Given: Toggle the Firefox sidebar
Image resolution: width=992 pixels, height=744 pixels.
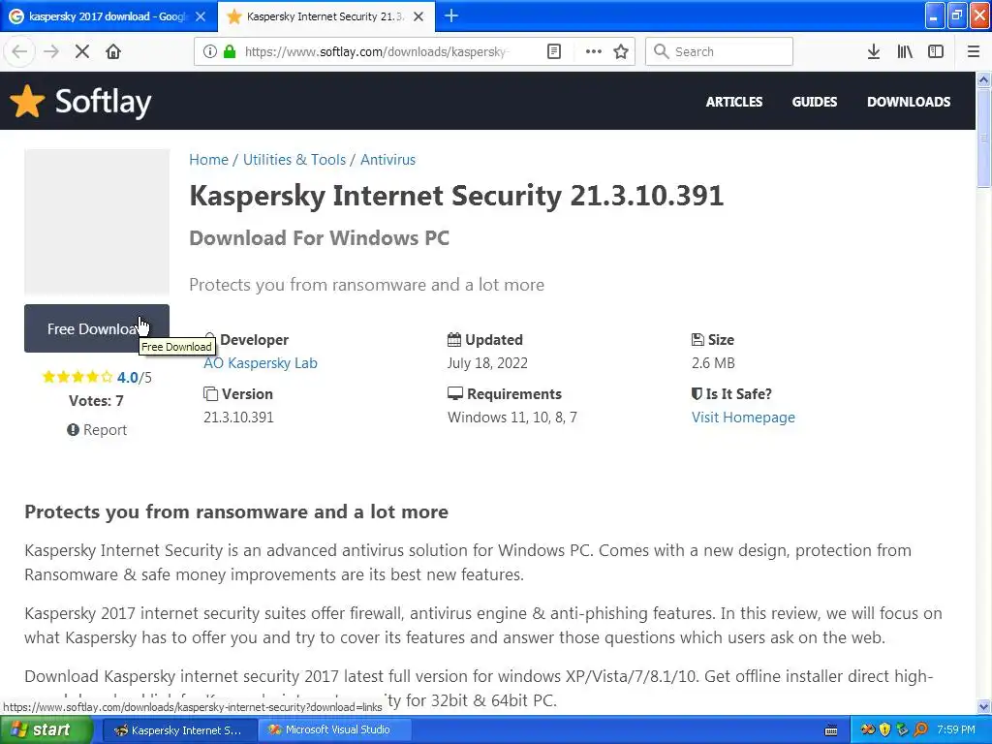Looking at the screenshot, I should tap(936, 51).
